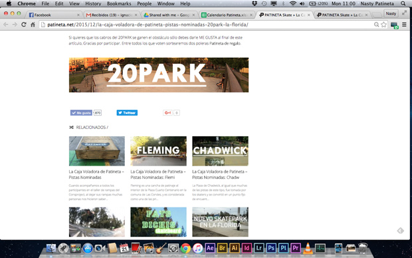Open the Fats Dichis skateboard thumbnail
This screenshot has height=258, width=412.
tap(158, 222)
